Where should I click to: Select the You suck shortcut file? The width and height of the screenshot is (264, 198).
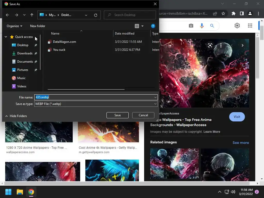[59, 50]
